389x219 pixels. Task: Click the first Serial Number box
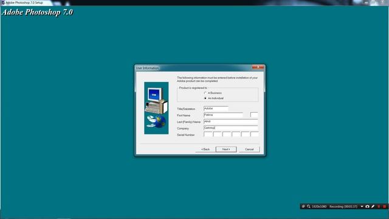pos(208,134)
